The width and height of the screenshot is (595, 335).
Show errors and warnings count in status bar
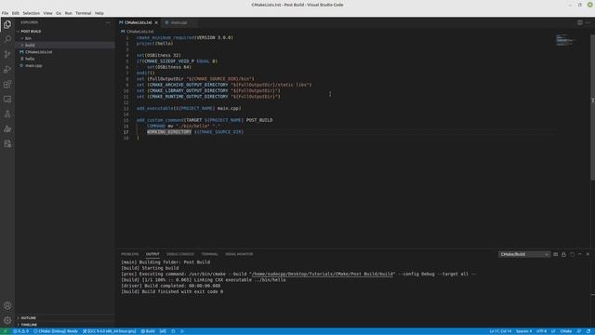20,331
